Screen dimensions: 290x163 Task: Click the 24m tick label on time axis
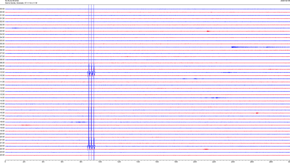(233, 162)
